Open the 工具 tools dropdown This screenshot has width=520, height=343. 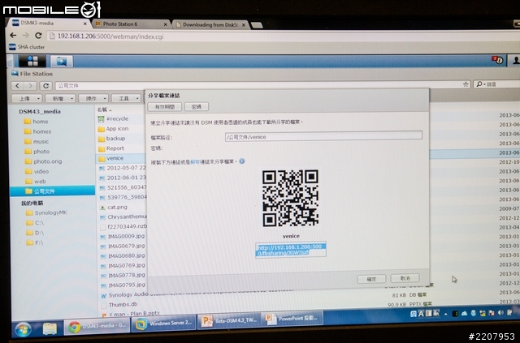tap(126, 98)
